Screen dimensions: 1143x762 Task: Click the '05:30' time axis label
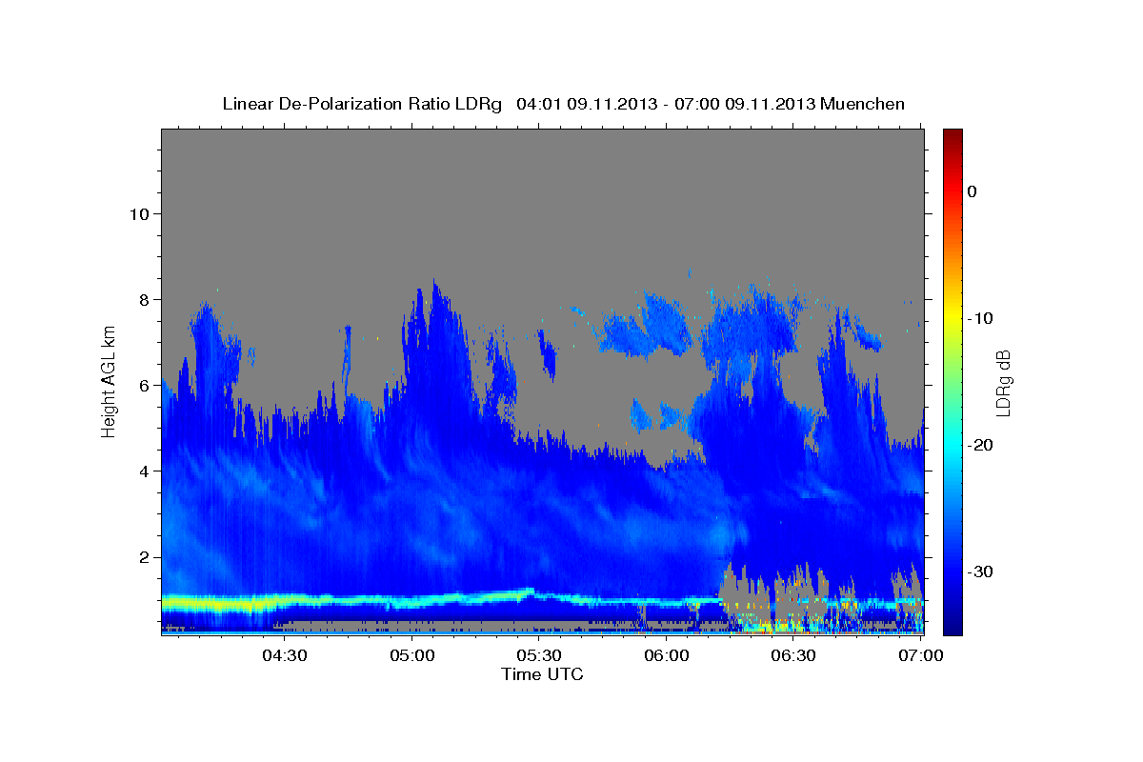click(539, 655)
